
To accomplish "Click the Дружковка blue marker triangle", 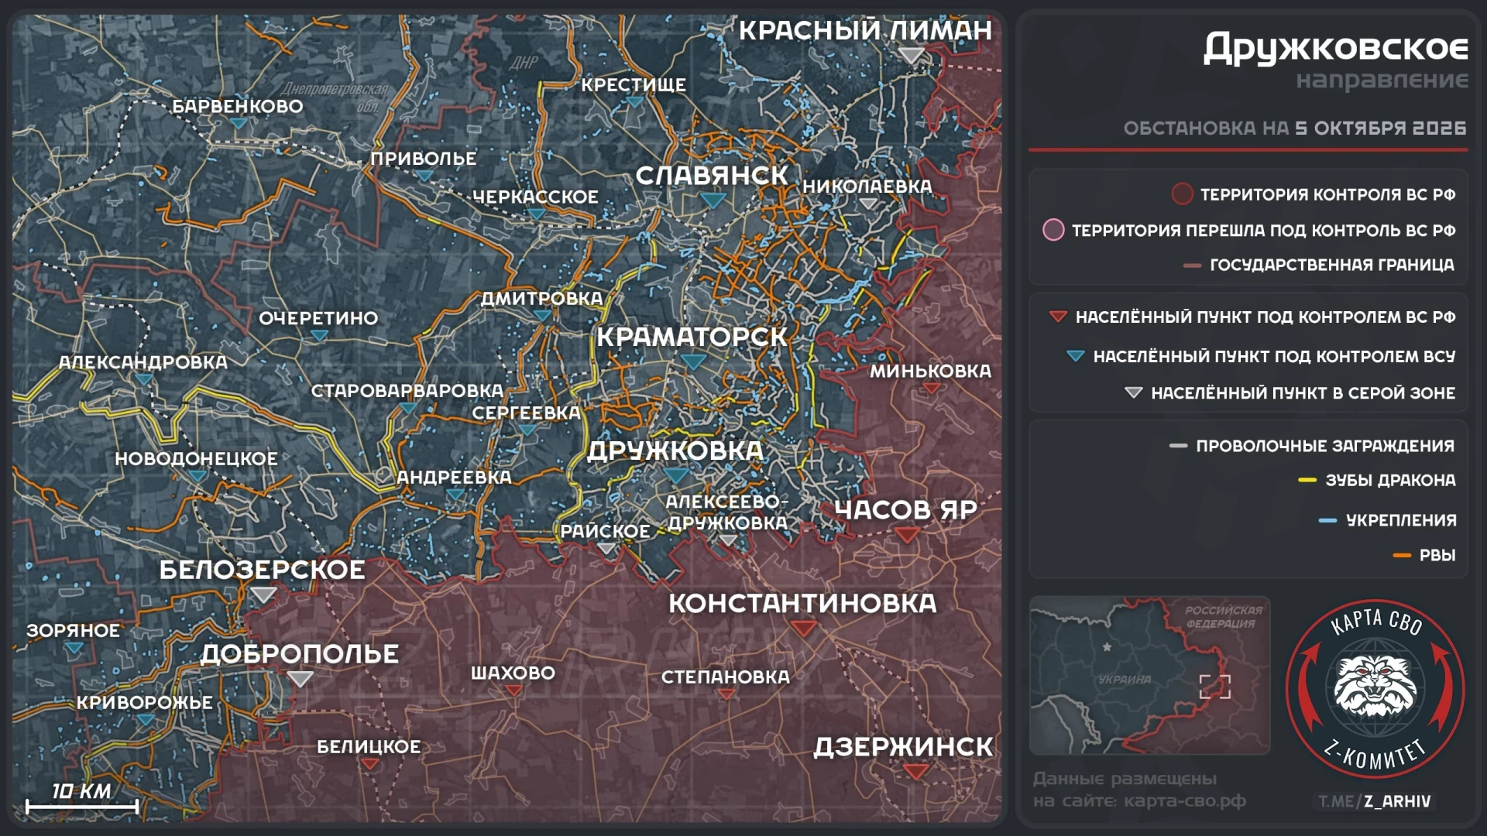I will pos(676,475).
